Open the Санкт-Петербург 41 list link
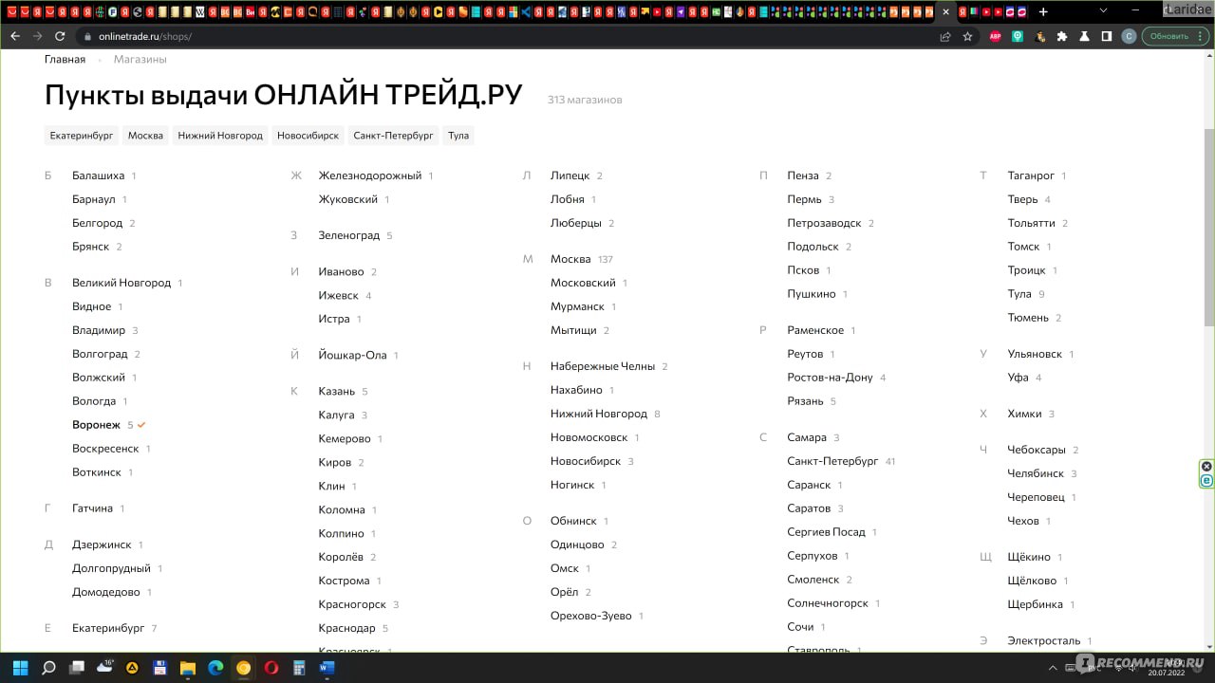 832,461
